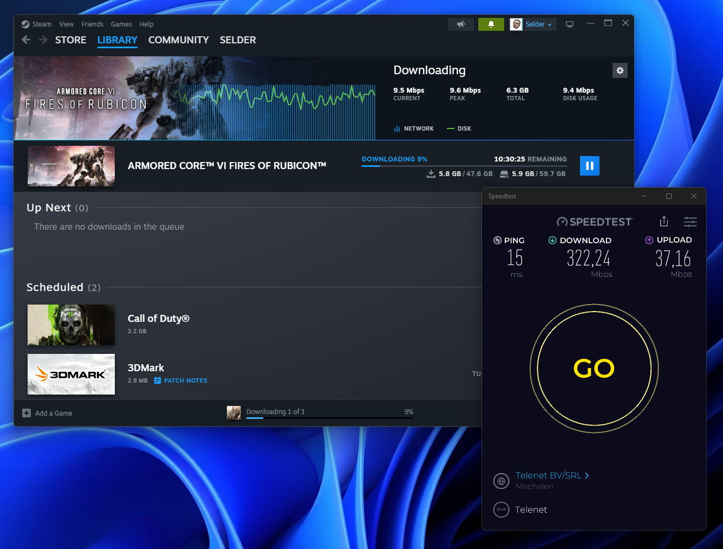Screen dimensions: 723x549
Task: Go back with the left arrow
Action: pyautogui.click(x=26, y=40)
